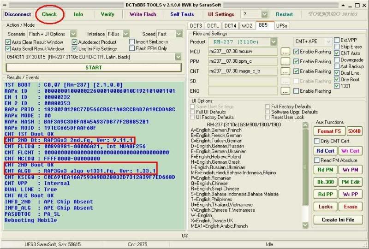
Task: Select language pack C=English,Turkish,German
Action: [216, 141]
